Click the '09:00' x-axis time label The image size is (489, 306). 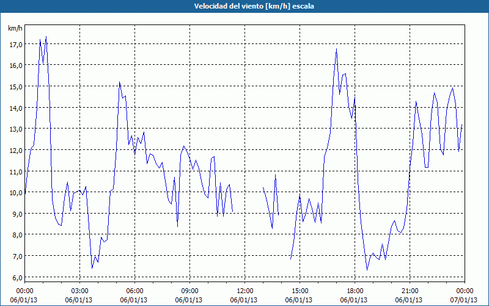click(x=189, y=291)
